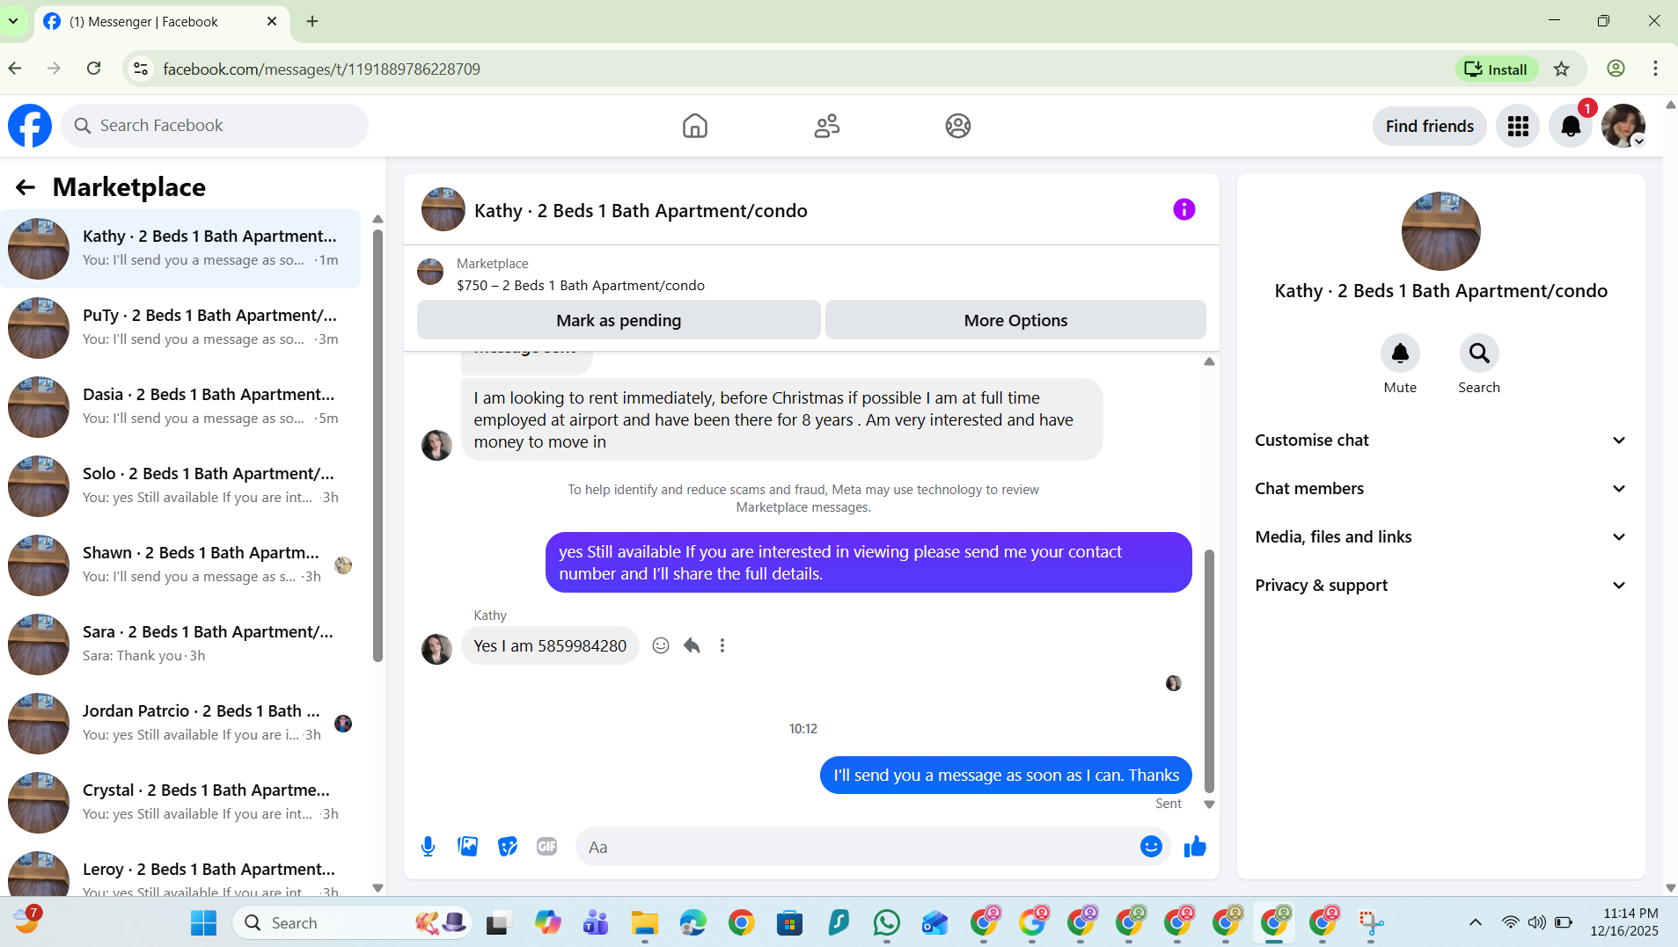The image size is (1678, 947).
Task: Open Microsoft Store from the taskbar
Action: point(790,922)
